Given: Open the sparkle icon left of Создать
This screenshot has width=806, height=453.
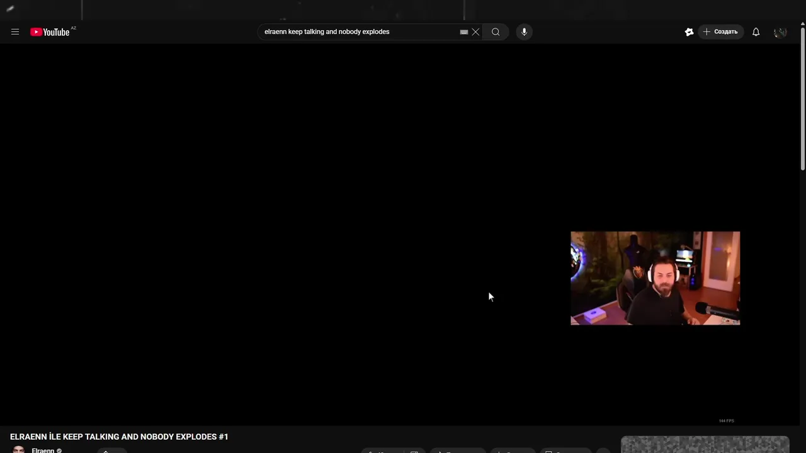Looking at the screenshot, I should (x=689, y=32).
